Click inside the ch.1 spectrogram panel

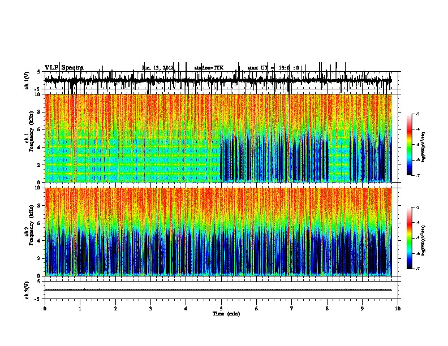218,138
